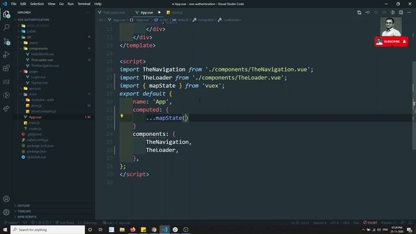Click the Cortana circle on the taskbar
This screenshot has height=234, width=416.
(x=90, y=229)
